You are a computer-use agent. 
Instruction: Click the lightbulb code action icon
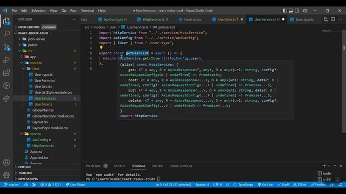coord(101,47)
